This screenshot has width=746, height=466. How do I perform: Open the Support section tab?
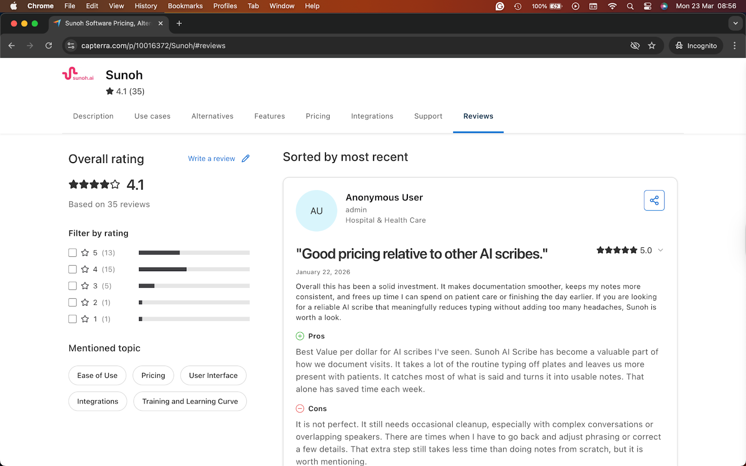pyautogui.click(x=428, y=116)
